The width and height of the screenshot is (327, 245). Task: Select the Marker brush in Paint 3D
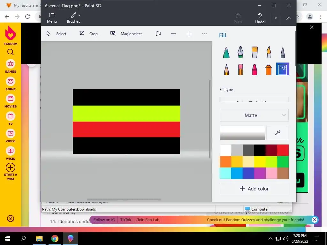coord(226,52)
